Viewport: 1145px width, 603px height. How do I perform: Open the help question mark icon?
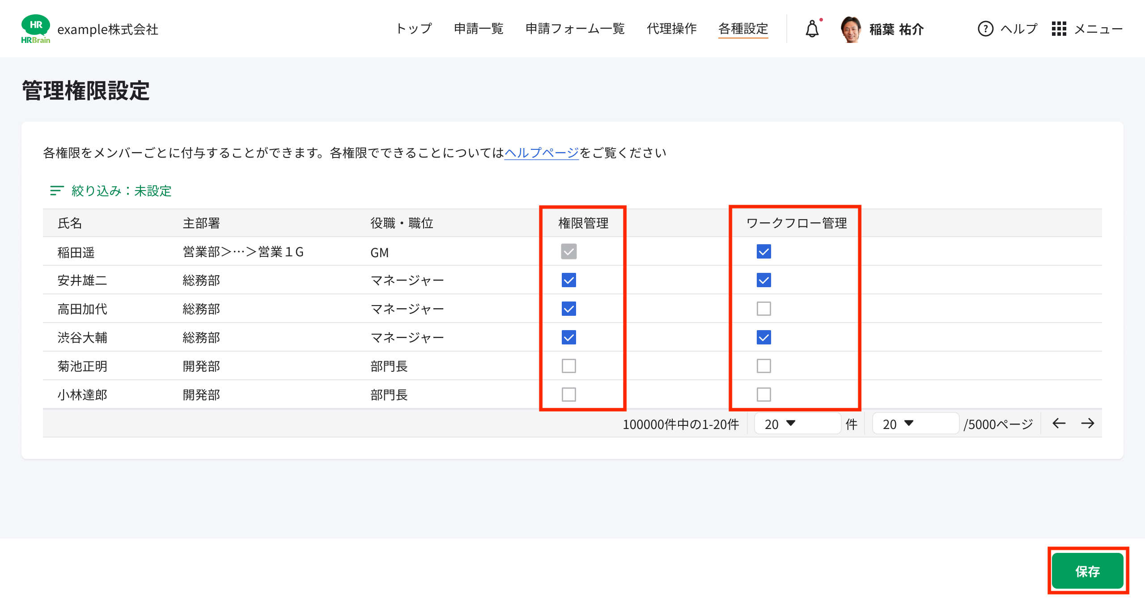coord(986,29)
